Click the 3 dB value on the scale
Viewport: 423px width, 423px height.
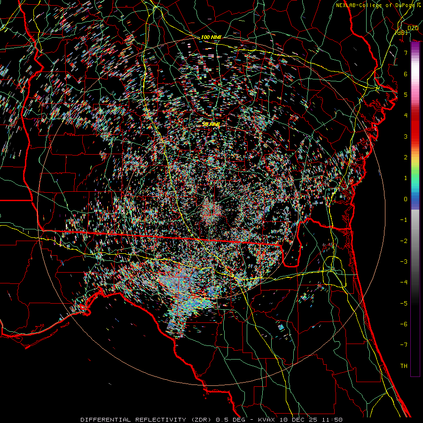406,136
